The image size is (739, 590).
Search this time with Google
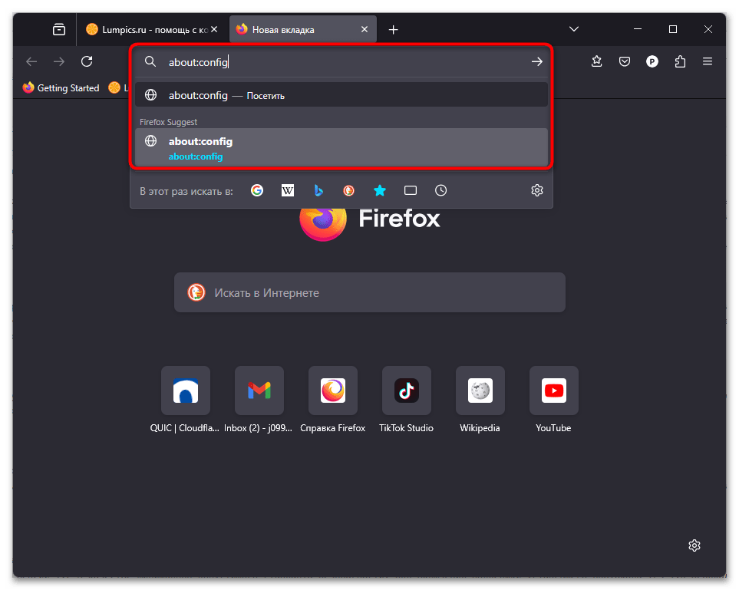point(257,190)
